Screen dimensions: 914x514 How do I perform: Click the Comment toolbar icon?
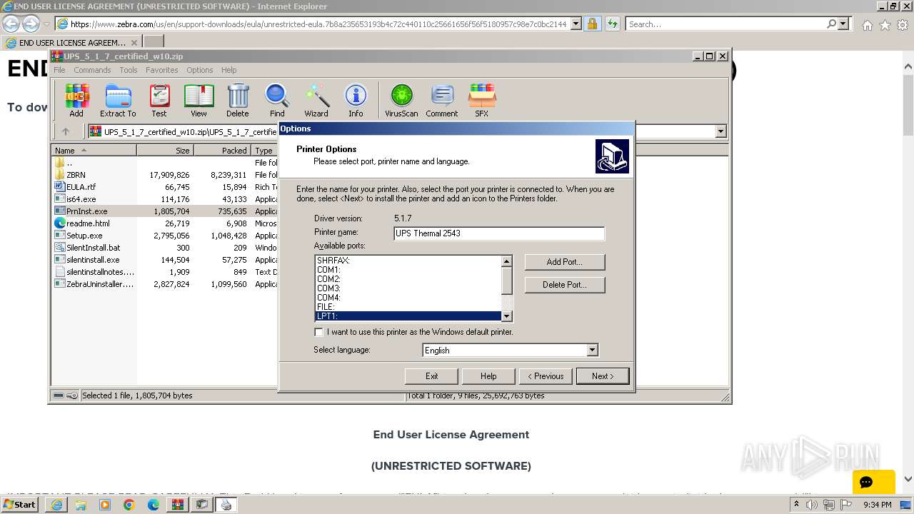(442, 100)
